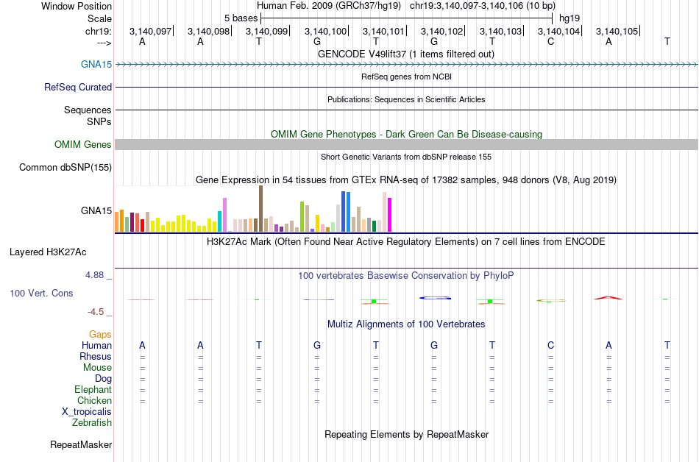Click the 5 bases scale bar label

pos(241,18)
